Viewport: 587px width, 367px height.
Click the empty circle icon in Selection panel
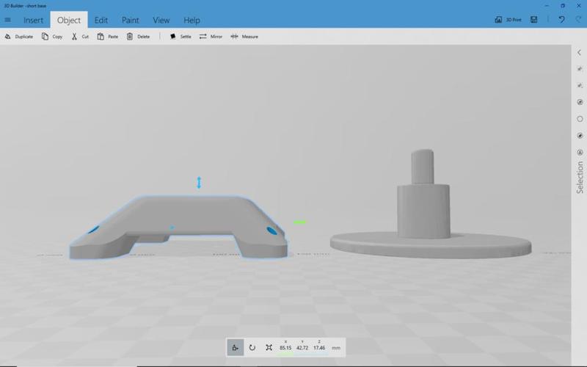(580, 119)
